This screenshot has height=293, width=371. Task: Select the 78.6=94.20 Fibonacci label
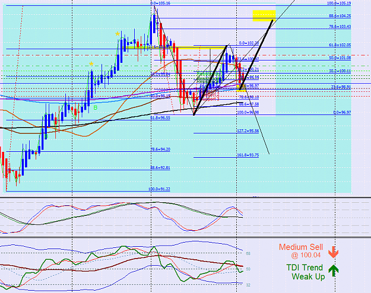pyautogui.click(x=160, y=149)
